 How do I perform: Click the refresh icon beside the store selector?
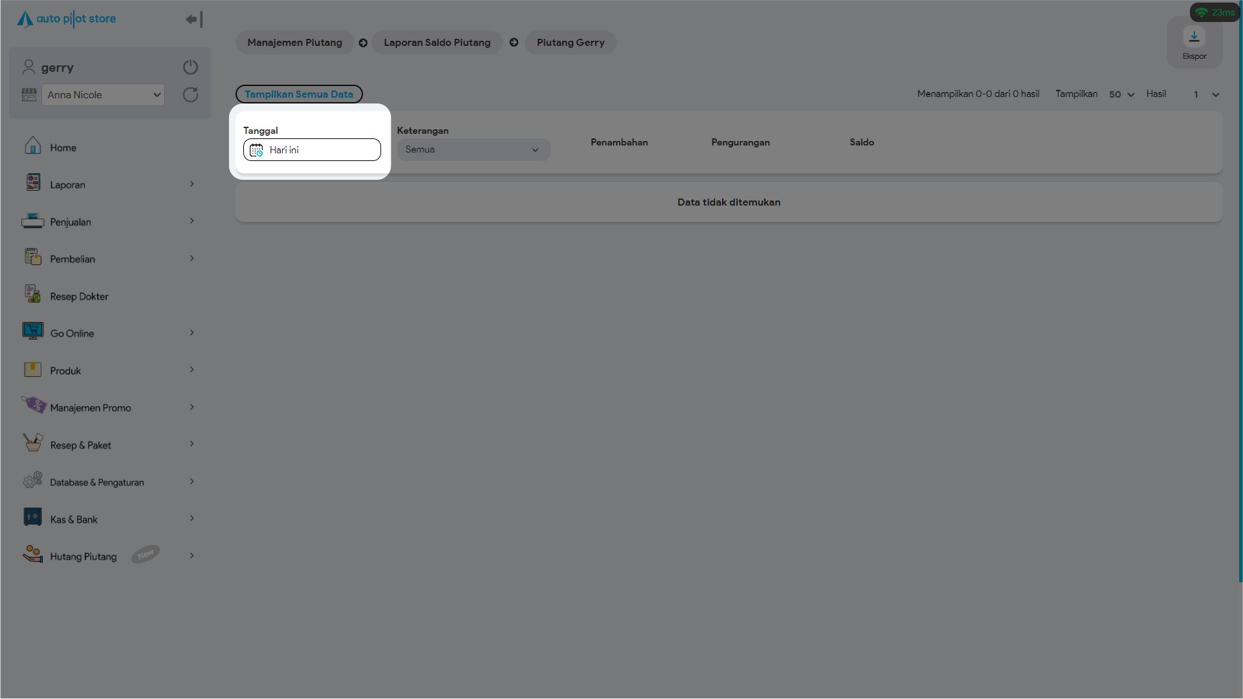tap(190, 95)
